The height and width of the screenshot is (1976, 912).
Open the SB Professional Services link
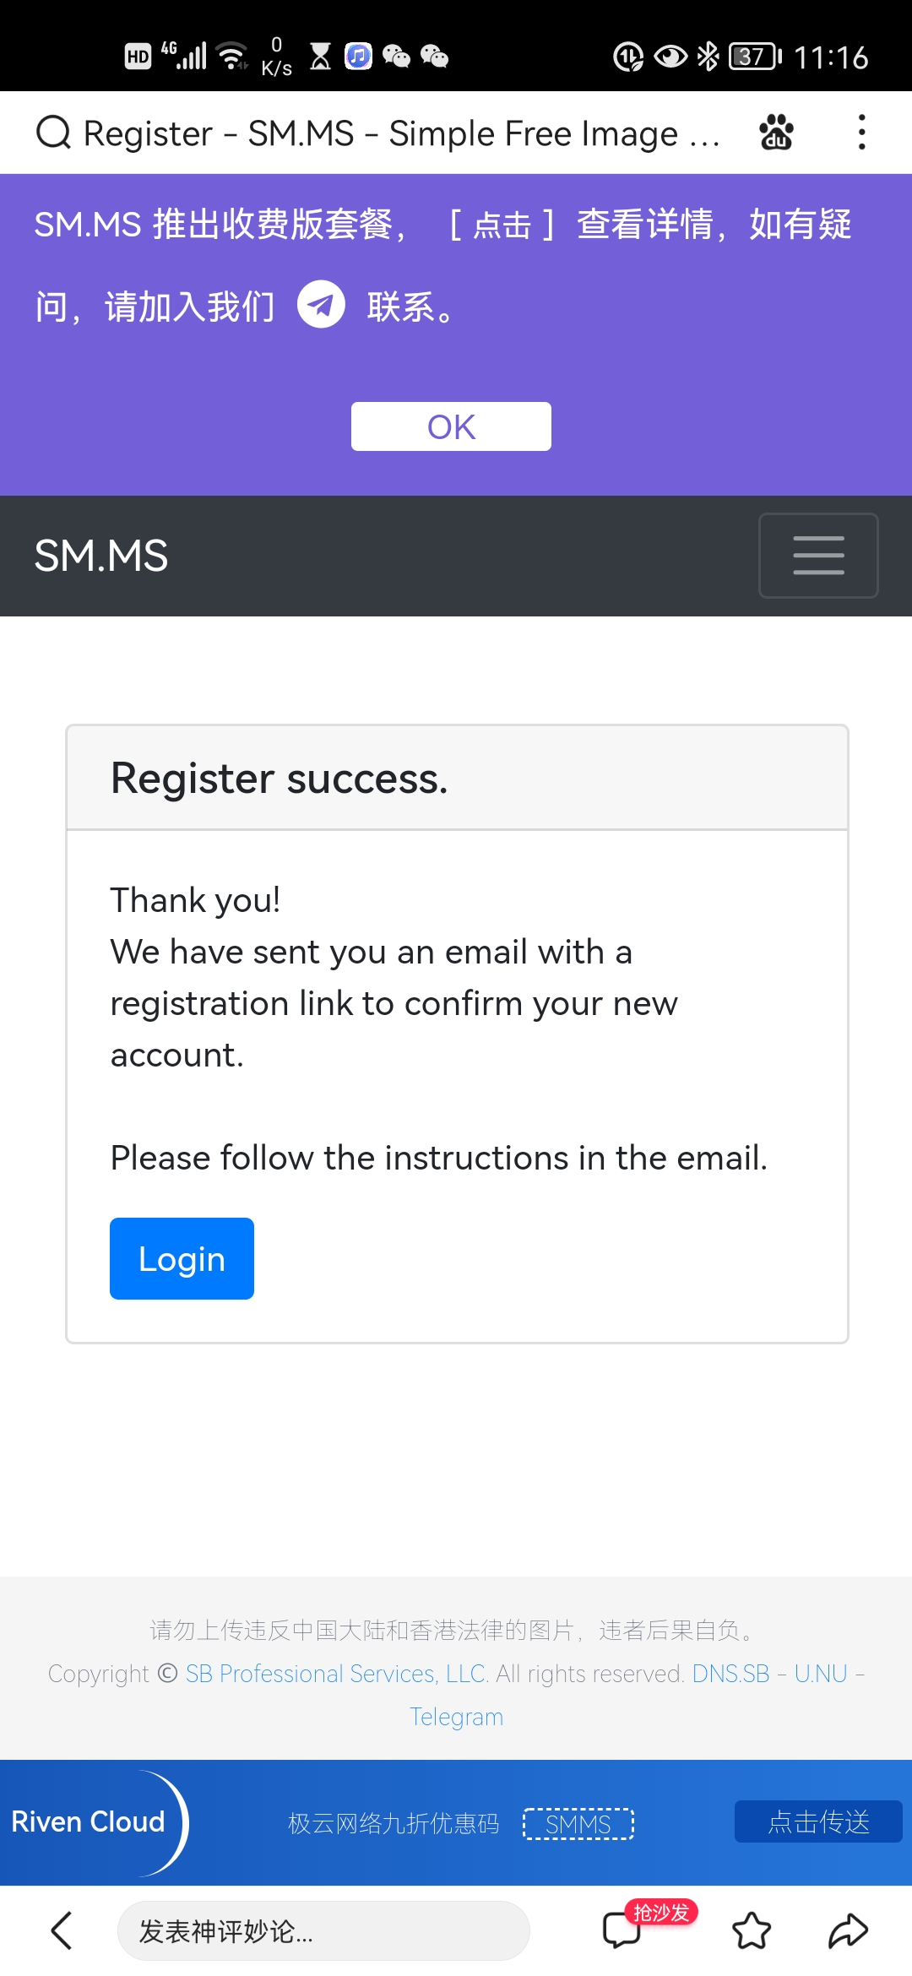(336, 1674)
